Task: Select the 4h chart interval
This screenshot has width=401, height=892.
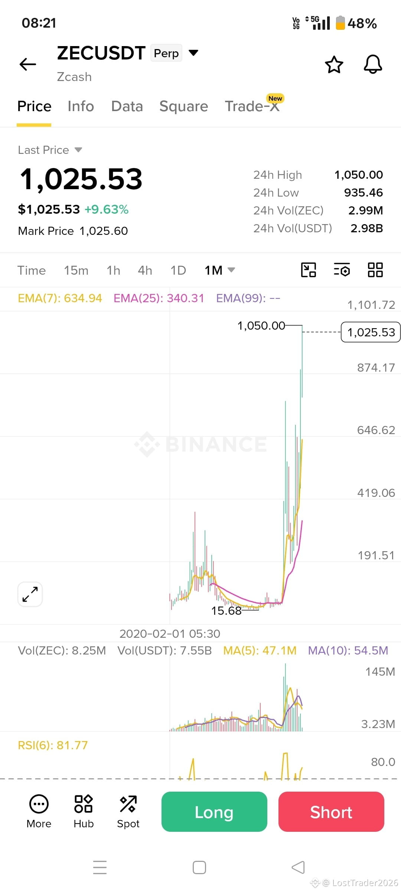Action: (x=145, y=270)
